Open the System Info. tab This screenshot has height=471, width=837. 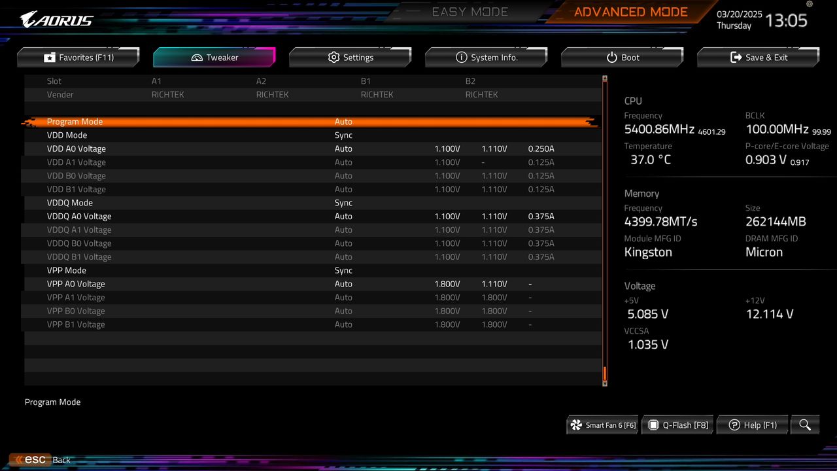487,58
